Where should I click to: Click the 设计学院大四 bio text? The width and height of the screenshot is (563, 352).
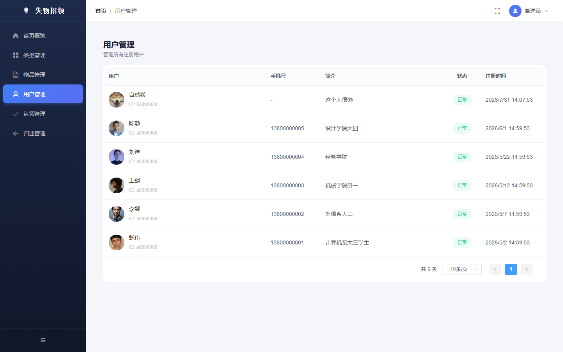tap(342, 128)
